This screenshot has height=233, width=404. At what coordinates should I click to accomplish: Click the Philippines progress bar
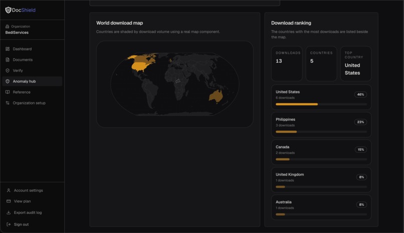click(x=321, y=132)
